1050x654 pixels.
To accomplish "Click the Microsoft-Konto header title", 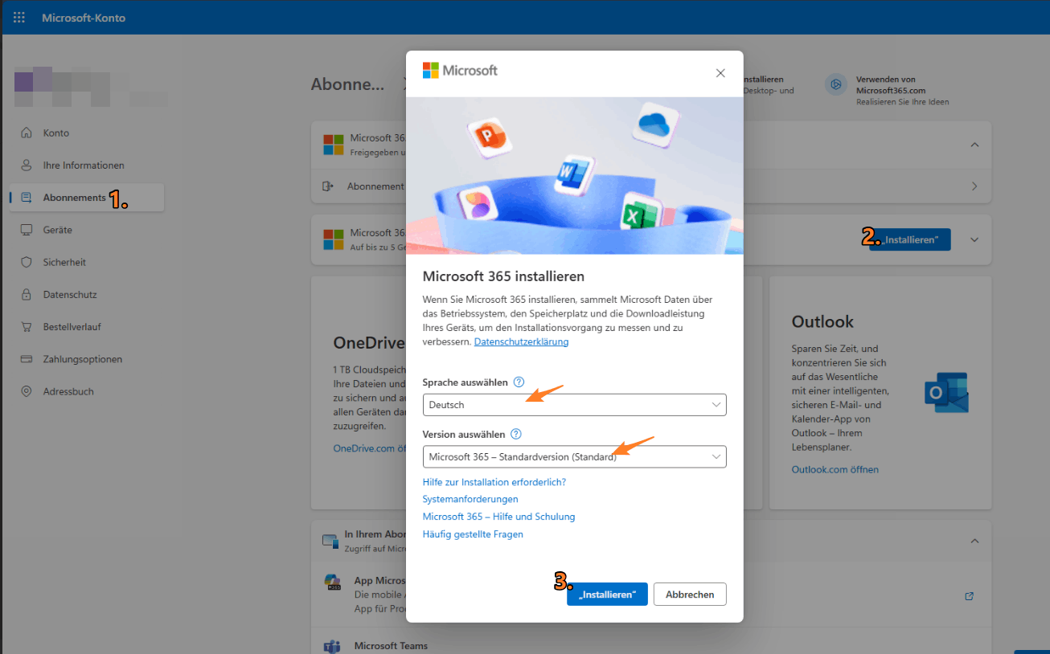I will coord(84,18).
